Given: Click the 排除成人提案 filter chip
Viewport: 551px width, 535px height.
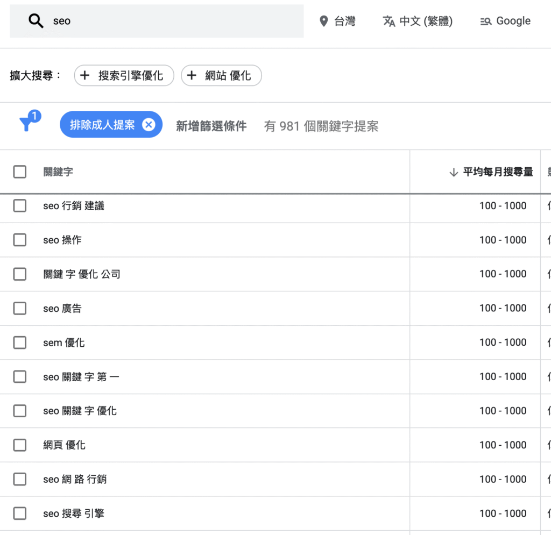Looking at the screenshot, I should pos(111,125).
